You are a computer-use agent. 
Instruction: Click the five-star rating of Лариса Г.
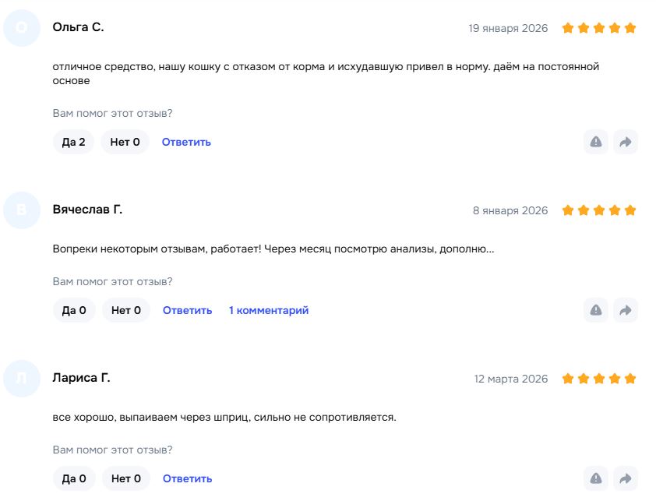[x=598, y=379]
